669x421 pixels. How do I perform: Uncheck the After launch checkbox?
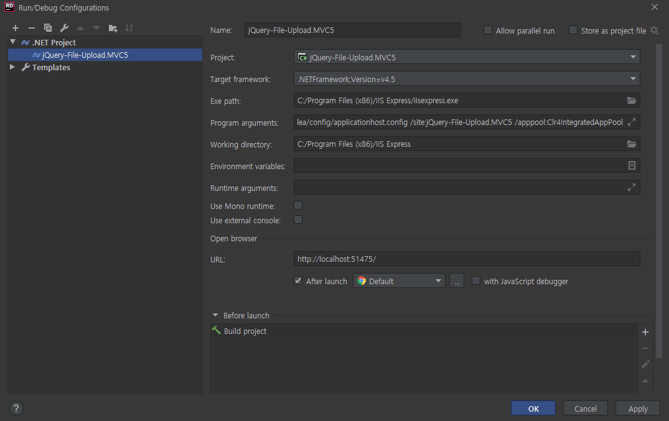[x=298, y=280]
